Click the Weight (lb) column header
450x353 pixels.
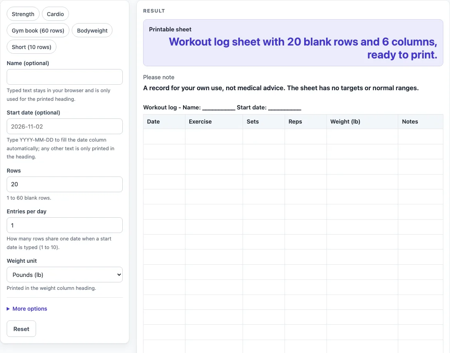362,122
